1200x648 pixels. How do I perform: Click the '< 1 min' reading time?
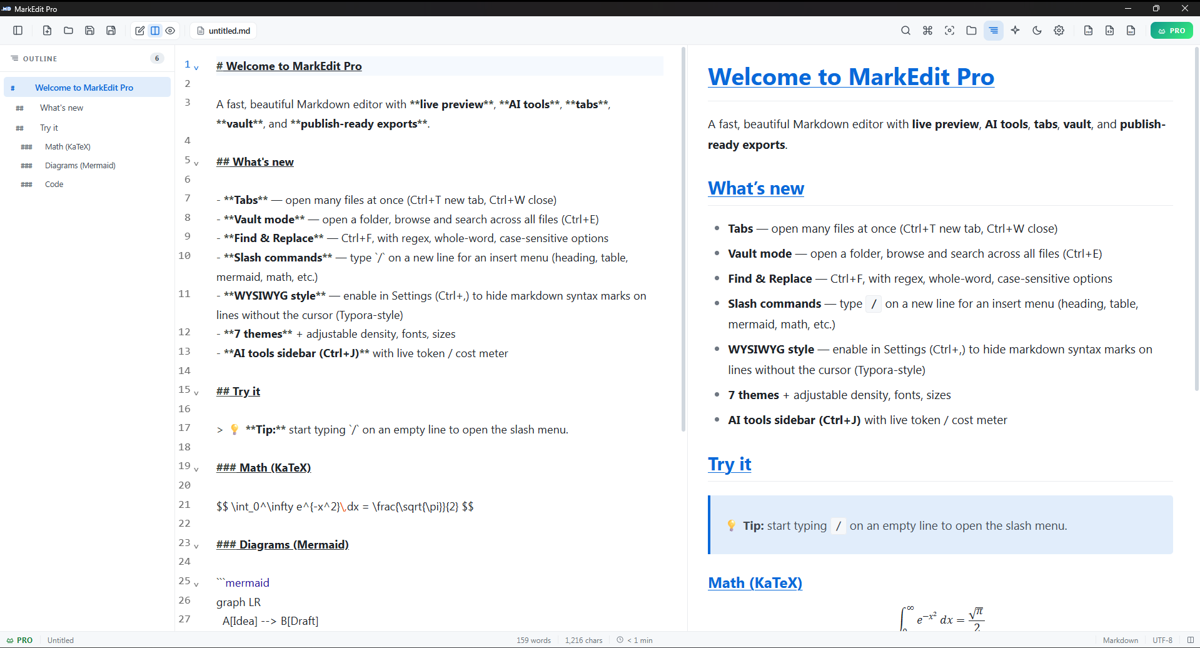point(635,640)
